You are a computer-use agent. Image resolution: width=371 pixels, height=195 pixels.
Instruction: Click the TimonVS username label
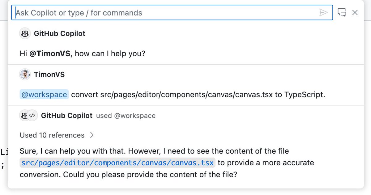[x=49, y=75]
